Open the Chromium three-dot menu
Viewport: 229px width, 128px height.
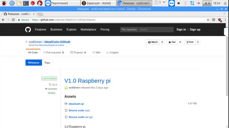click(x=225, y=20)
